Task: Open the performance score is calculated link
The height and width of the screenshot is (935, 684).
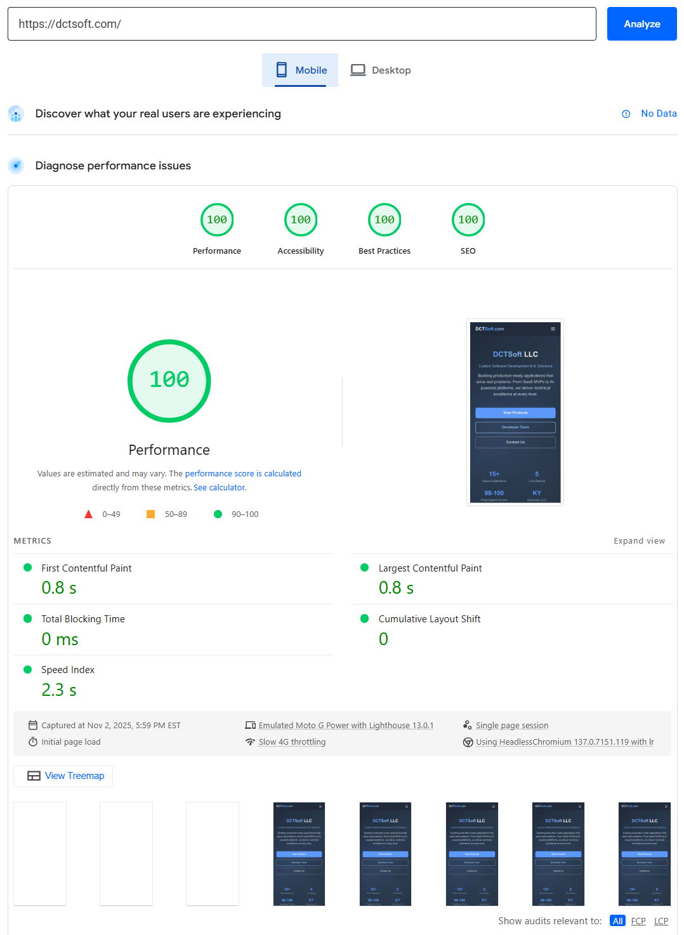Action: click(243, 474)
